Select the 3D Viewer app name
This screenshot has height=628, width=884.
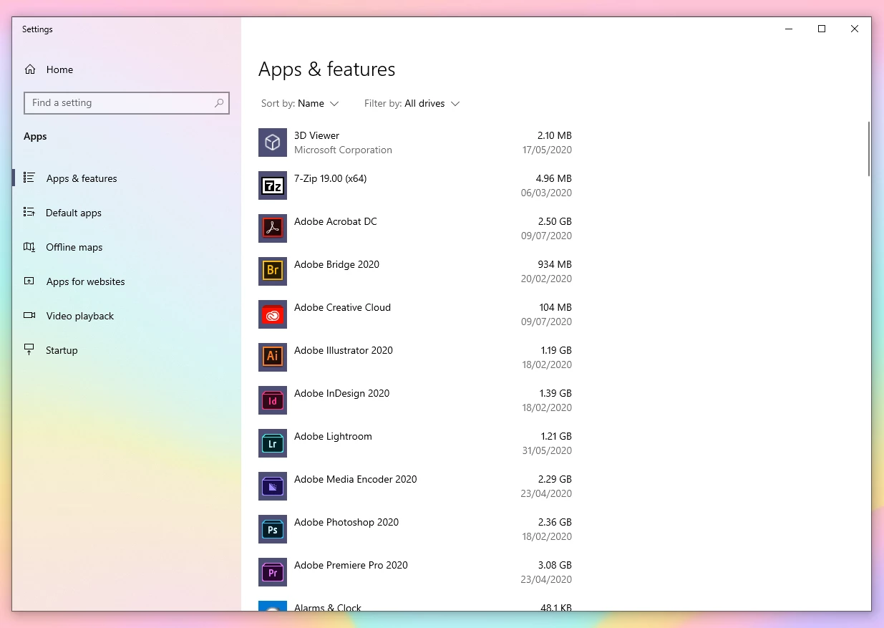(x=316, y=135)
